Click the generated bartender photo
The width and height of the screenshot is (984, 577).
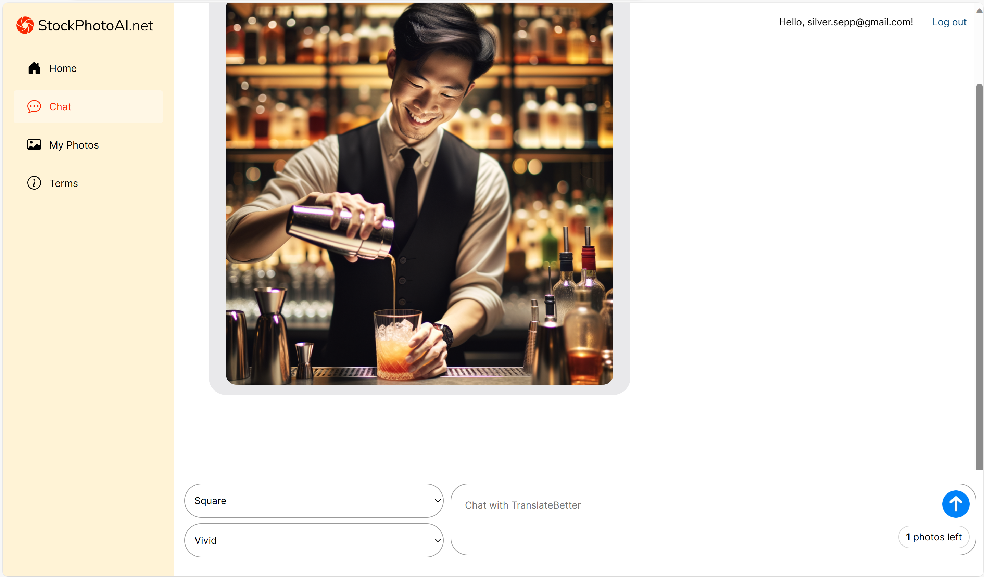[419, 193]
